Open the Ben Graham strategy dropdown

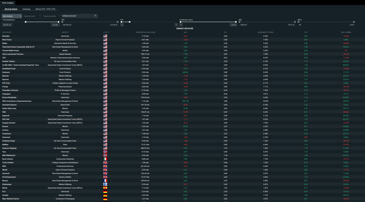12,16
